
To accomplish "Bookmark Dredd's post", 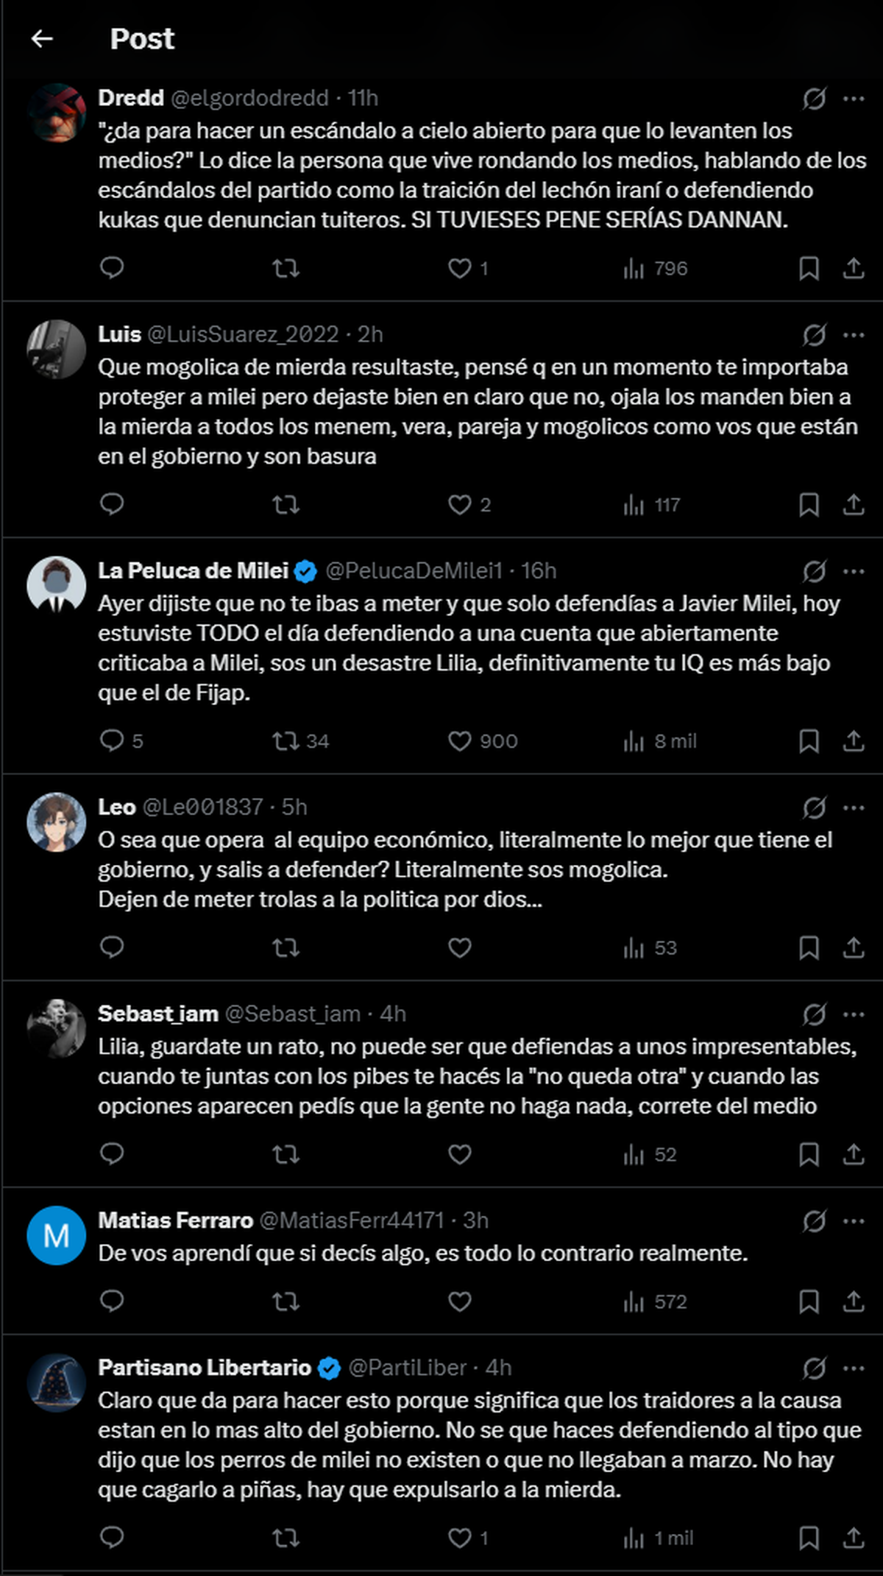I will 809,268.
